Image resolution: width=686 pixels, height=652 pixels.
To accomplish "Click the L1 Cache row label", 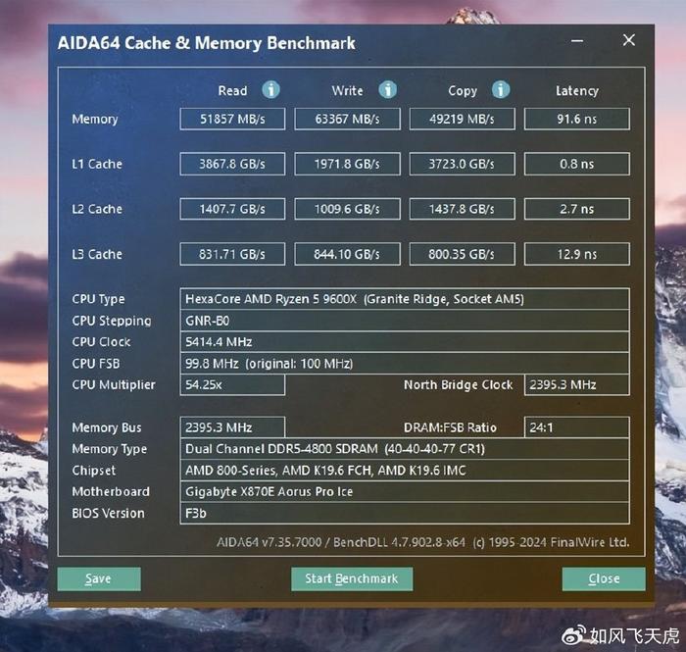I will pos(97,164).
